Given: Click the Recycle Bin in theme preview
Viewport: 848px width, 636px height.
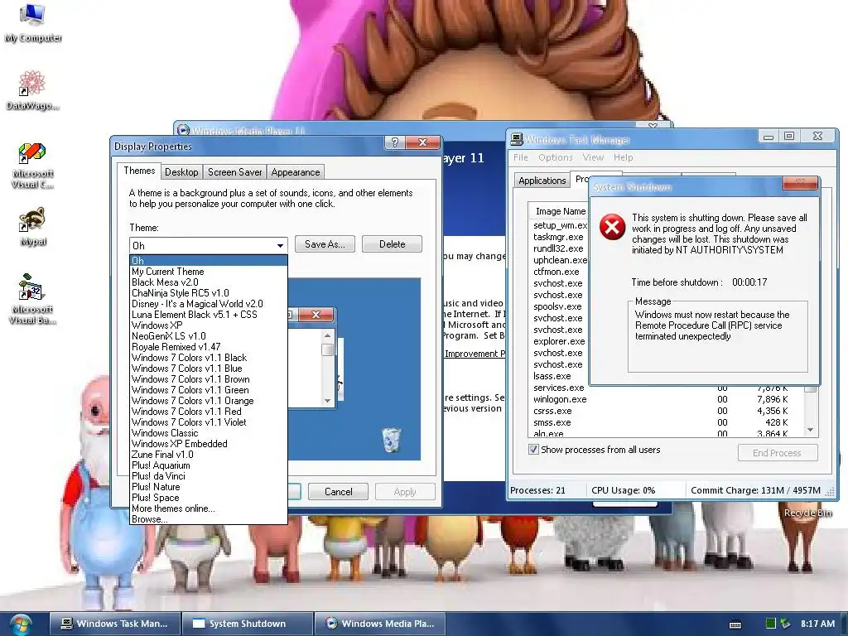Looking at the screenshot, I should pos(392,439).
